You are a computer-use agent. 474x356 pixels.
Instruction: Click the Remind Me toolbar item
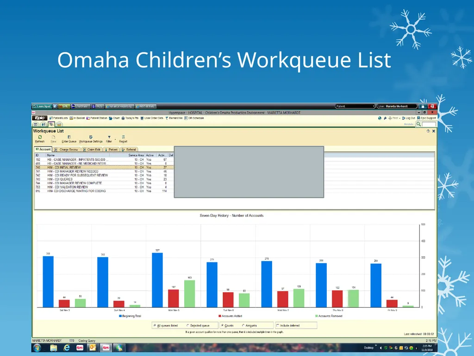pos(174,118)
